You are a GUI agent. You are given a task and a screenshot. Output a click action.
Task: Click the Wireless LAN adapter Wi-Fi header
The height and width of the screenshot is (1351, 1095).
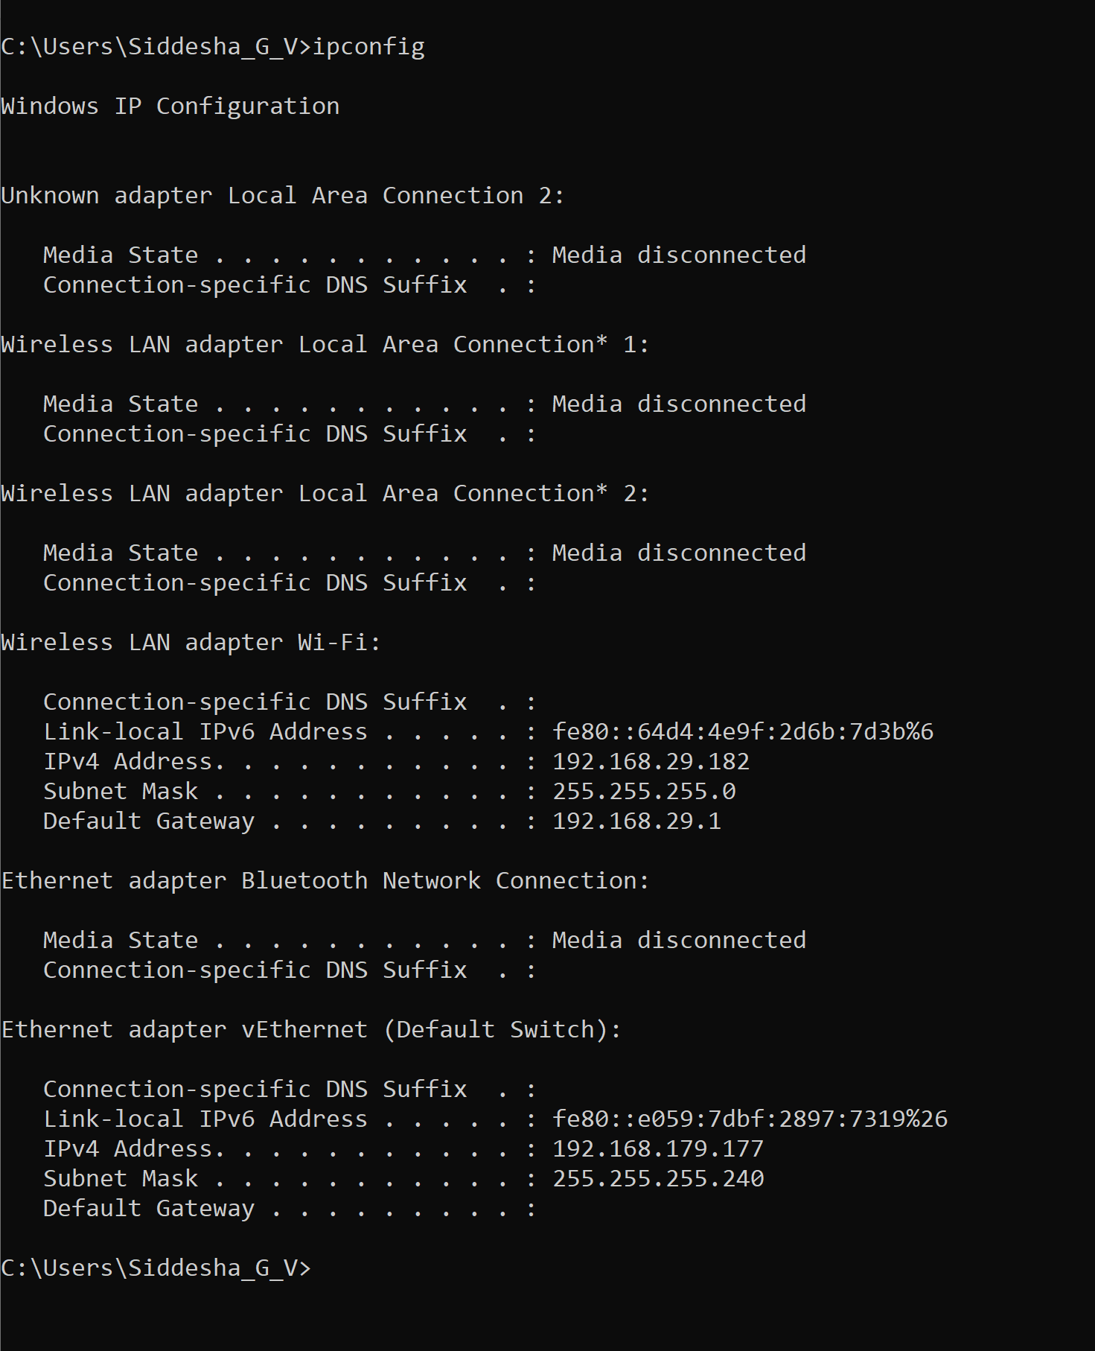click(x=191, y=642)
